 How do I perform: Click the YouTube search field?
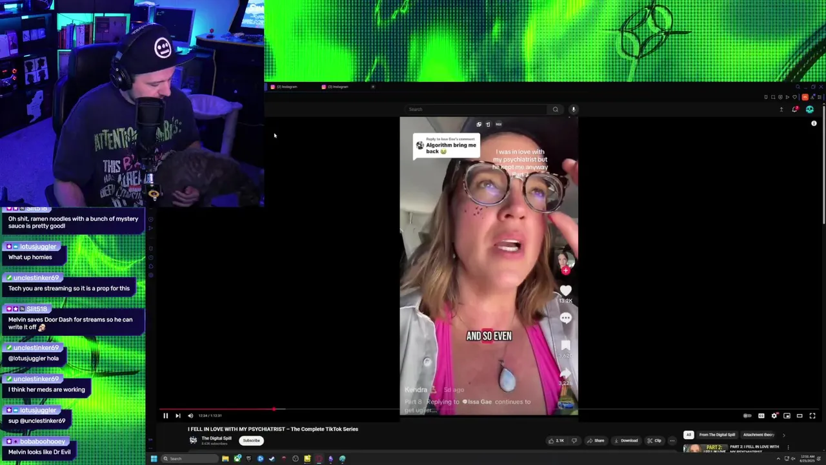tap(478, 109)
